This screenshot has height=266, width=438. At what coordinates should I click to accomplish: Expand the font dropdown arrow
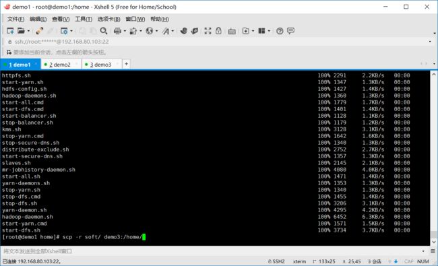[173, 31]
